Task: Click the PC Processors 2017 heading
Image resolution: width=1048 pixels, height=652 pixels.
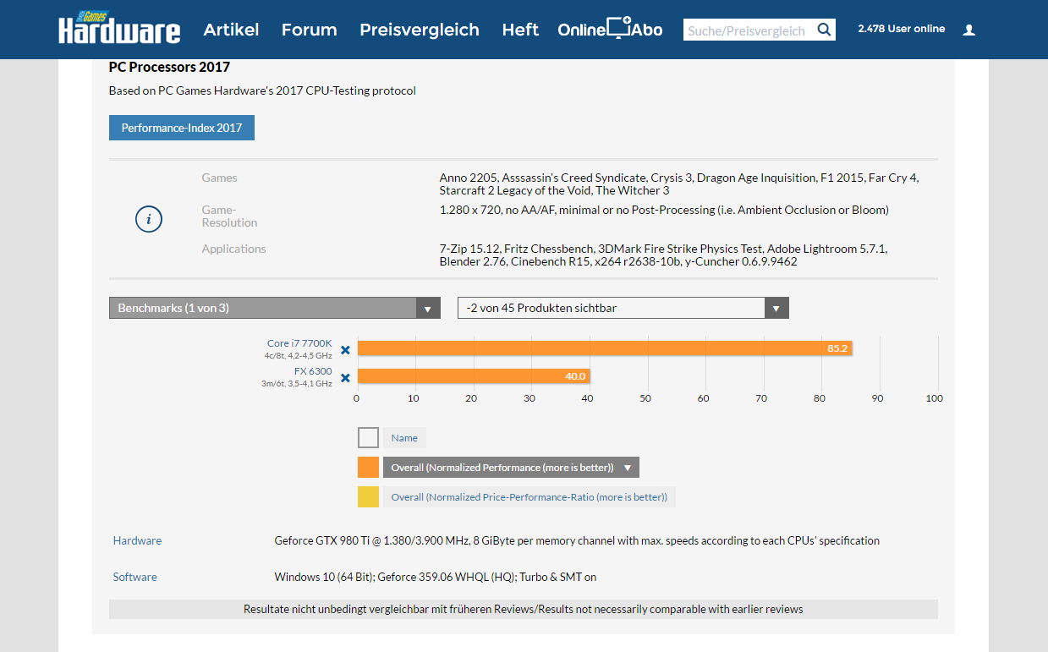Action: [169, 67]
